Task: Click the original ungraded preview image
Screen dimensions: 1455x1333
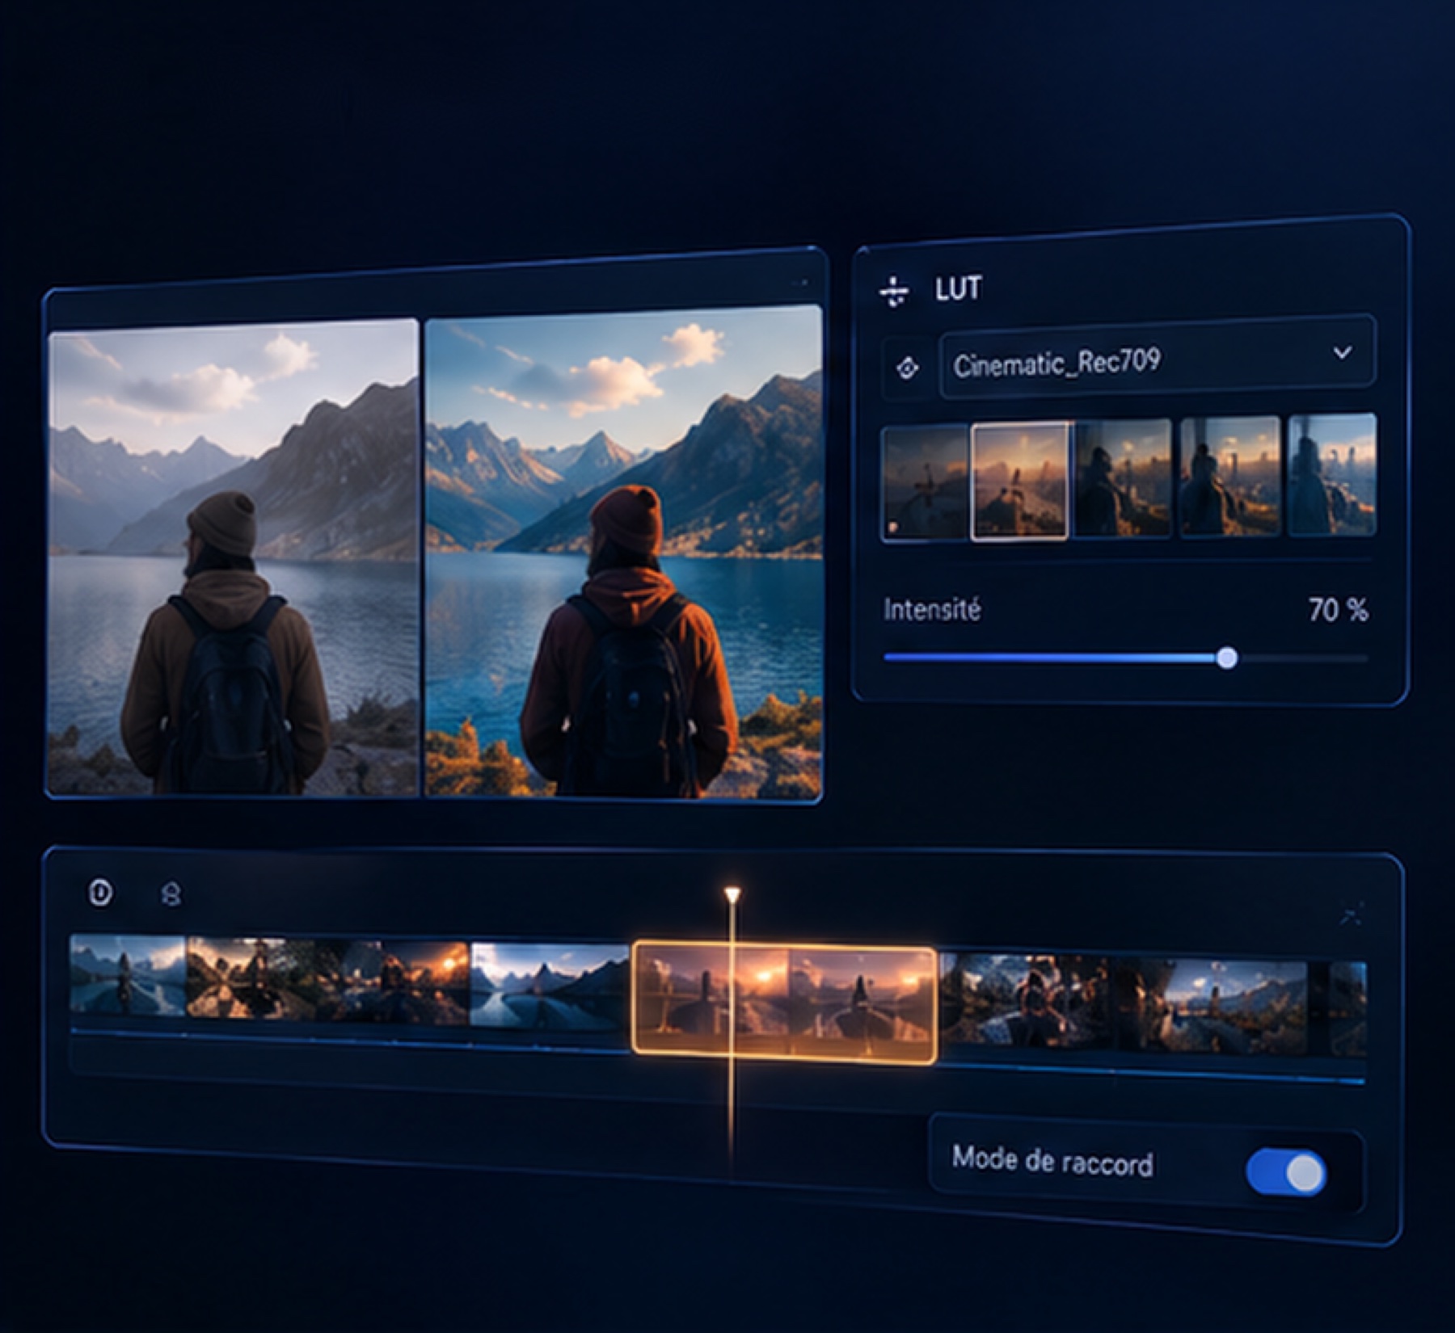Action: [234, 557]
